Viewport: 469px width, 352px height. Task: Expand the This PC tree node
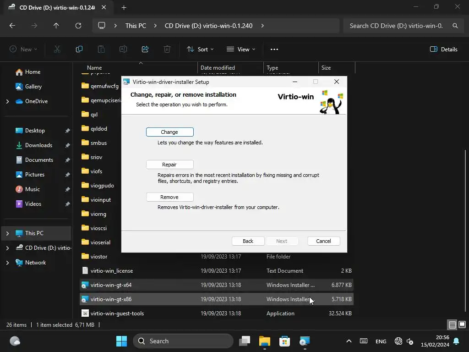(x=7, y=233)
